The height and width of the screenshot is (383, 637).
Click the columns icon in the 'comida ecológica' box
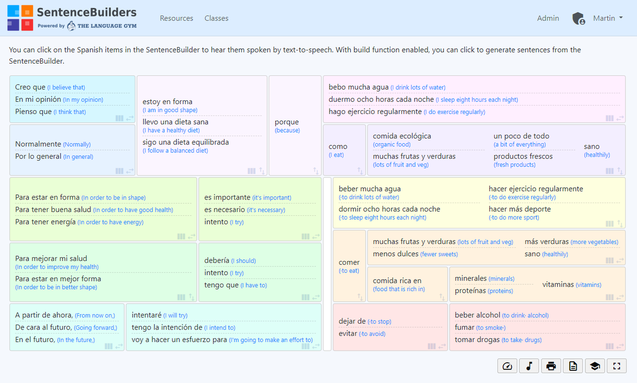coord(610,171)
